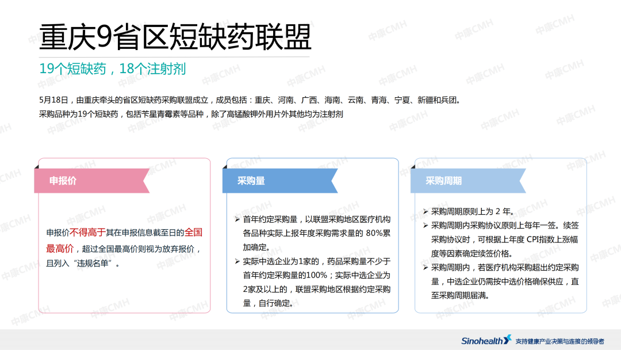Select the blue 采购量 banner label
621x350 pixels.
(x=251, y=181)
